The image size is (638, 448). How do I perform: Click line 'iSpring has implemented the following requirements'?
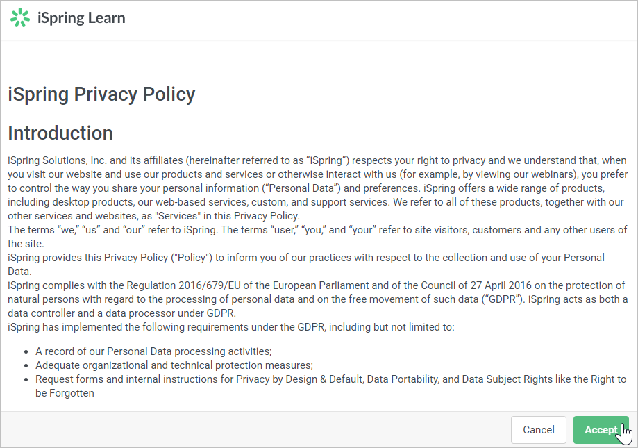click(230, 327)
